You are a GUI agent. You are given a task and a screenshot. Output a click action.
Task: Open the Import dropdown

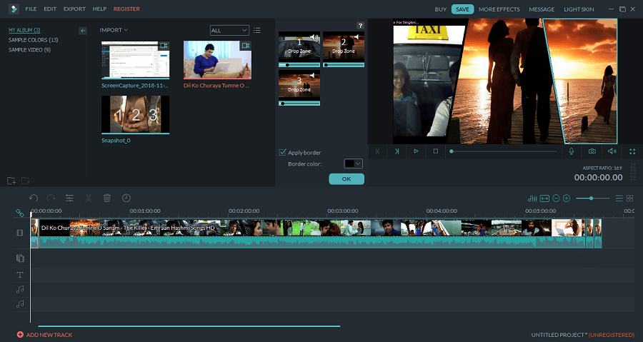click(x=114, y=30)
